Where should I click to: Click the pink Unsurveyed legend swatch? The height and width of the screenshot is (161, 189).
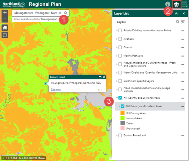coord(122,128)
